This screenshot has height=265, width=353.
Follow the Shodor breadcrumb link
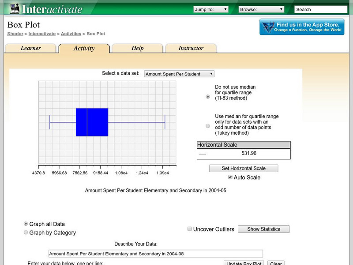(x=15, y=34)
